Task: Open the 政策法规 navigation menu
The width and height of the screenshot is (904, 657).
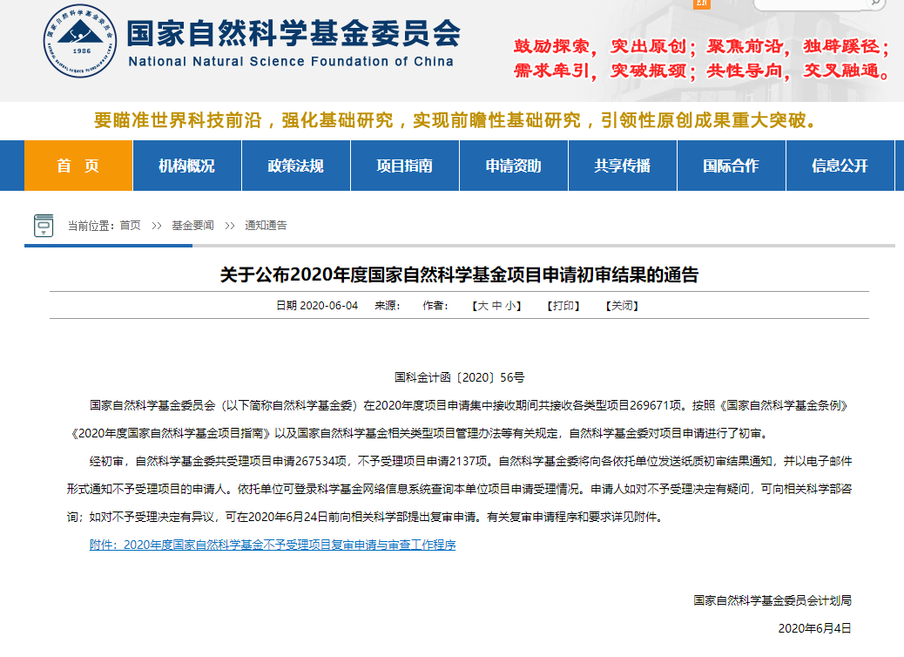Action: coord(296,166)
